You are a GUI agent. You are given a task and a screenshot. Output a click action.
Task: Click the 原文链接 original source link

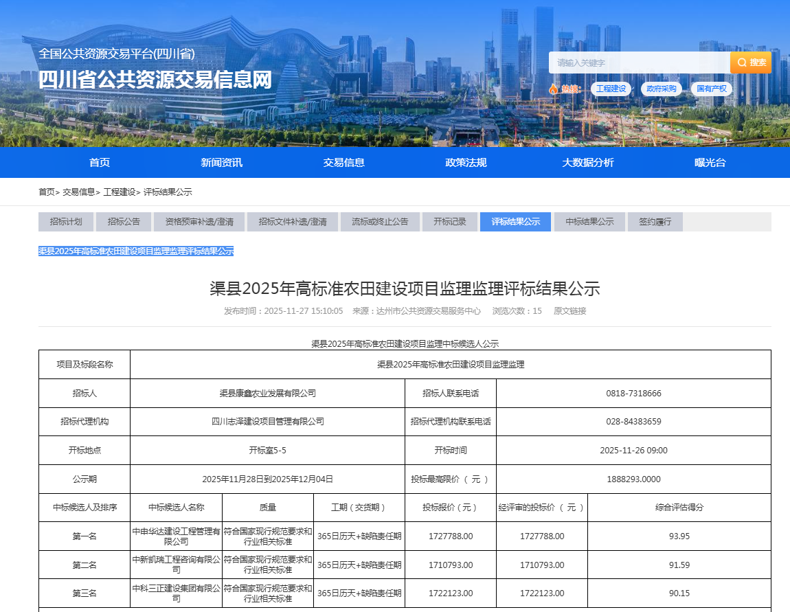pyautogui.click(x=569, y=311)
